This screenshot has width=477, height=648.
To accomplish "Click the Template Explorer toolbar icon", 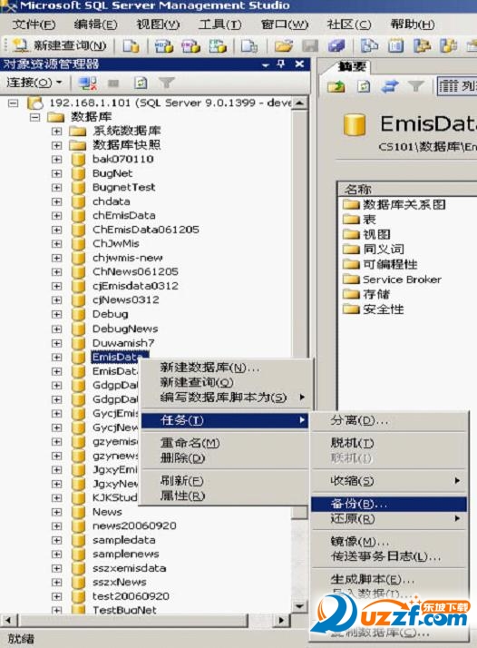I will (449, 46).
